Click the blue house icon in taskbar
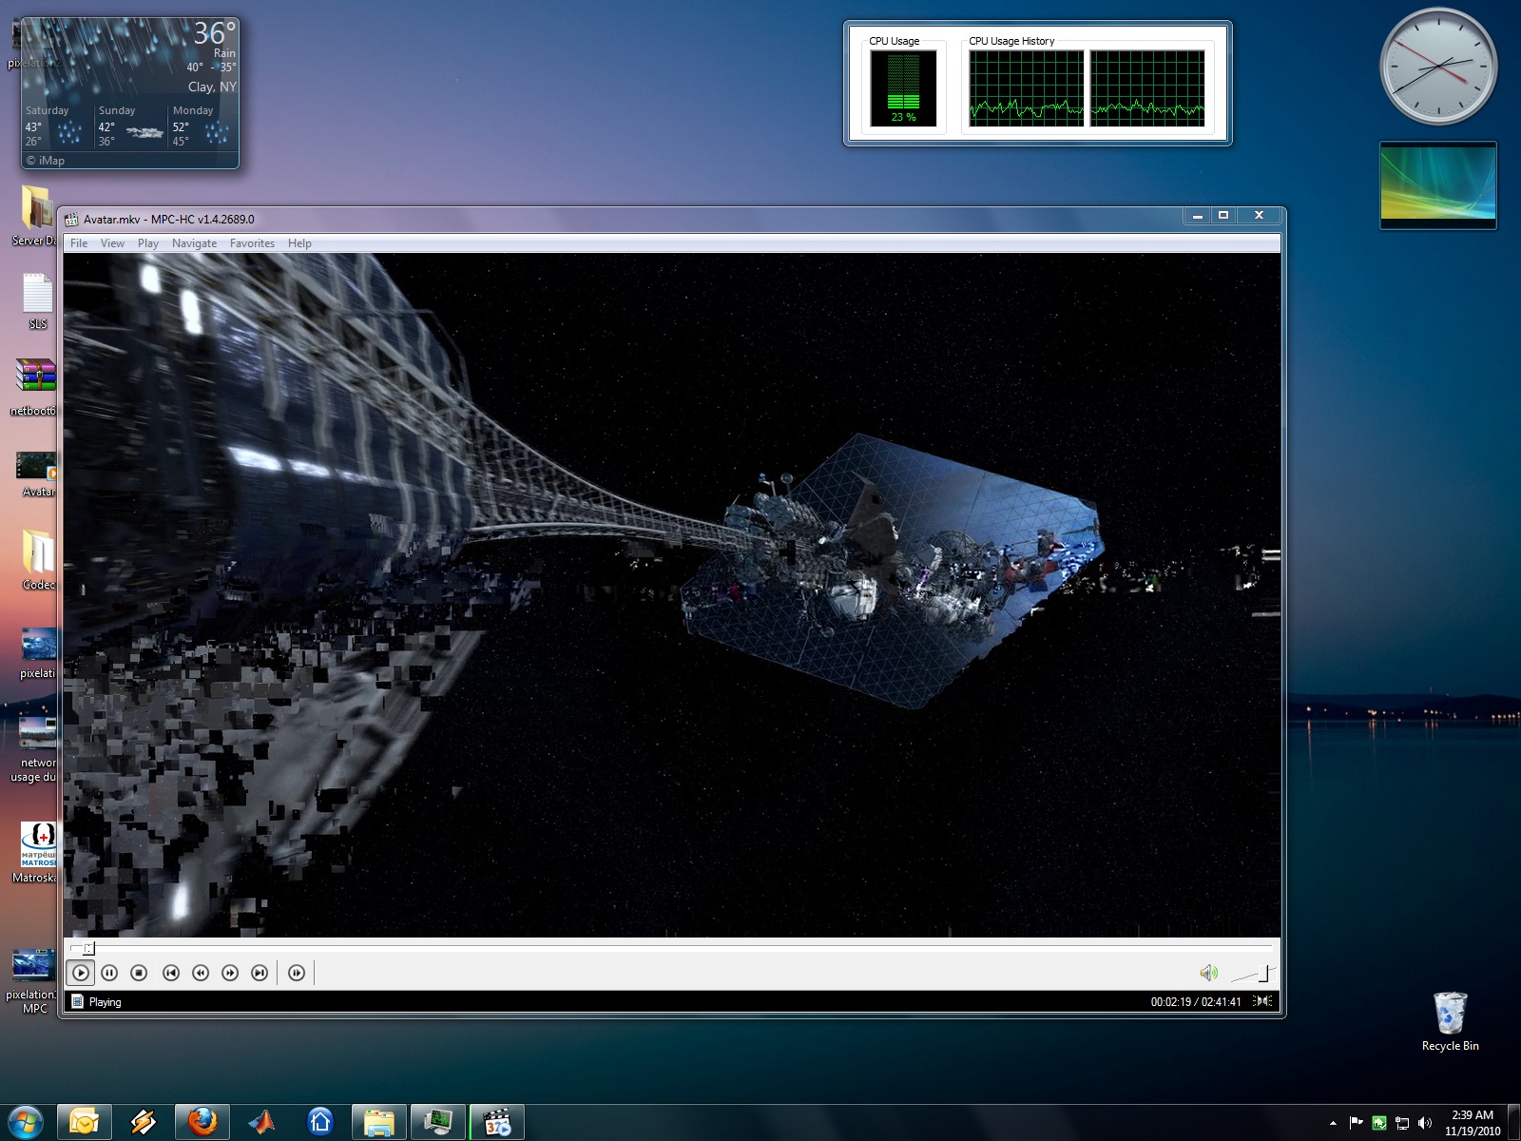This screenshot has height=1141, width=1521. (320, 1123)
